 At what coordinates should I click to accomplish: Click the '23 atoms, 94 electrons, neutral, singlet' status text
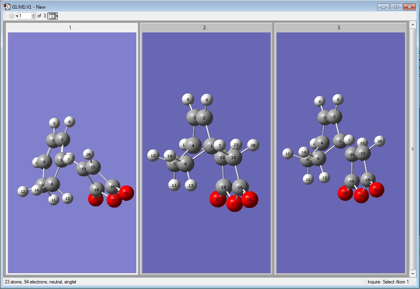40,282
